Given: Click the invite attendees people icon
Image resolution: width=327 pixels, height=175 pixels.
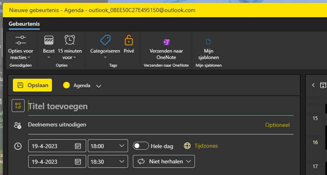Looking at the screenshot, I should click(x=18, y=125).
